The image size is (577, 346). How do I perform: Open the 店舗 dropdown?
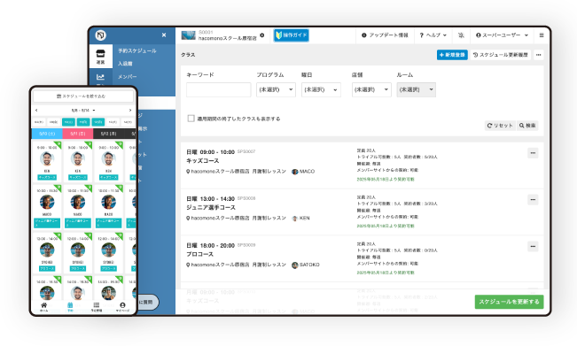tap(371, 89)
